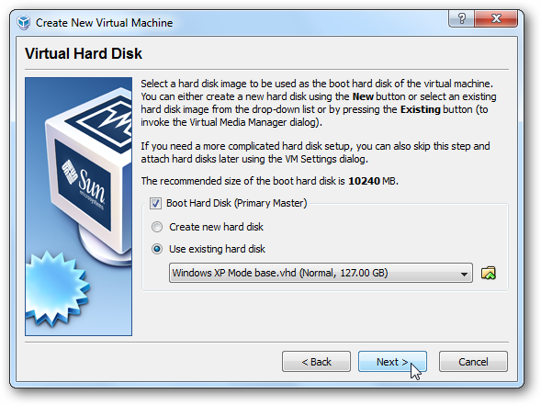541x405 pixels.
Task: Click the help question mark button
Action: (x=462, y=18)
